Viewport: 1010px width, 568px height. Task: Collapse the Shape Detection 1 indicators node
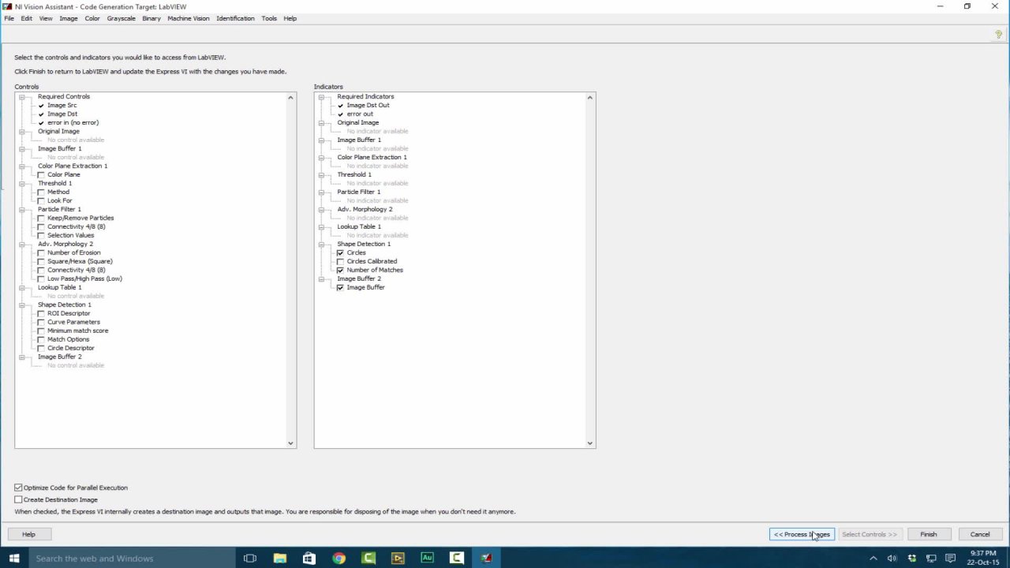[321, 244]
